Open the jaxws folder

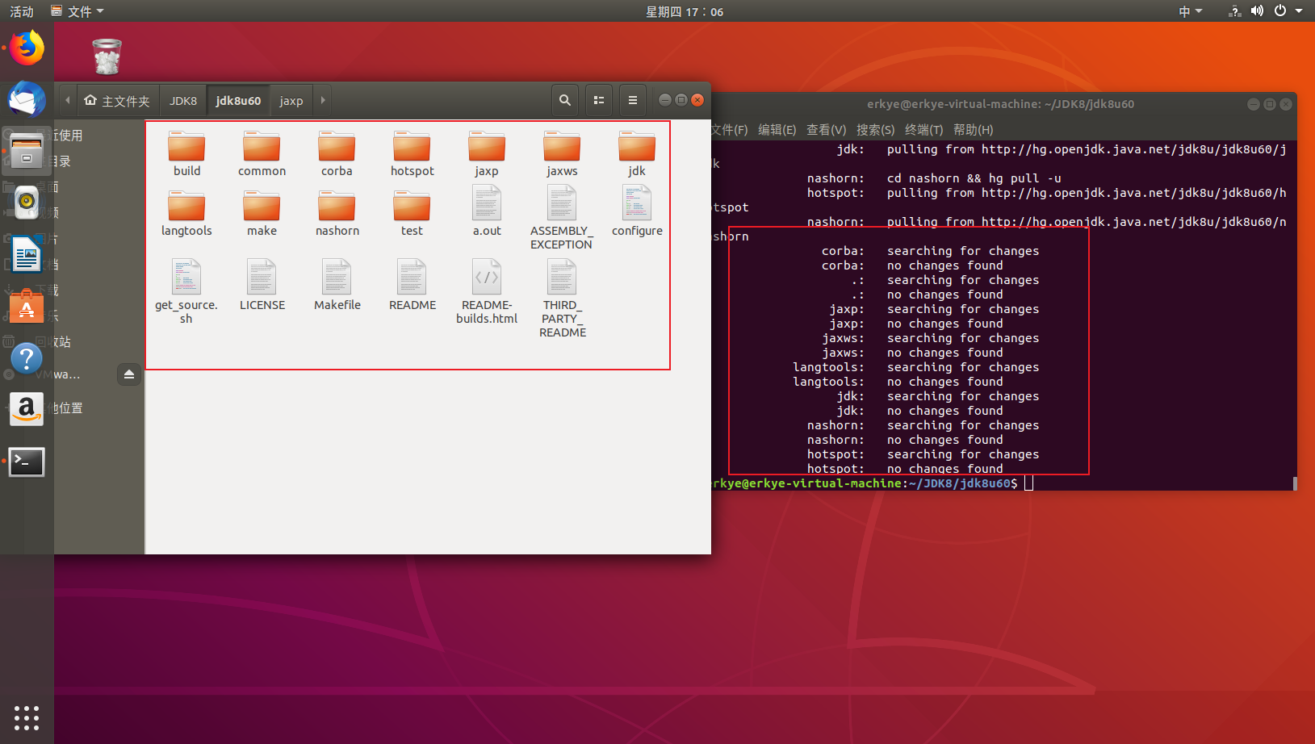(562, 153)
